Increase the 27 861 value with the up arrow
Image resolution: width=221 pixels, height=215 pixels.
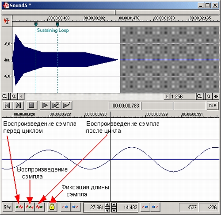point(107,205)
